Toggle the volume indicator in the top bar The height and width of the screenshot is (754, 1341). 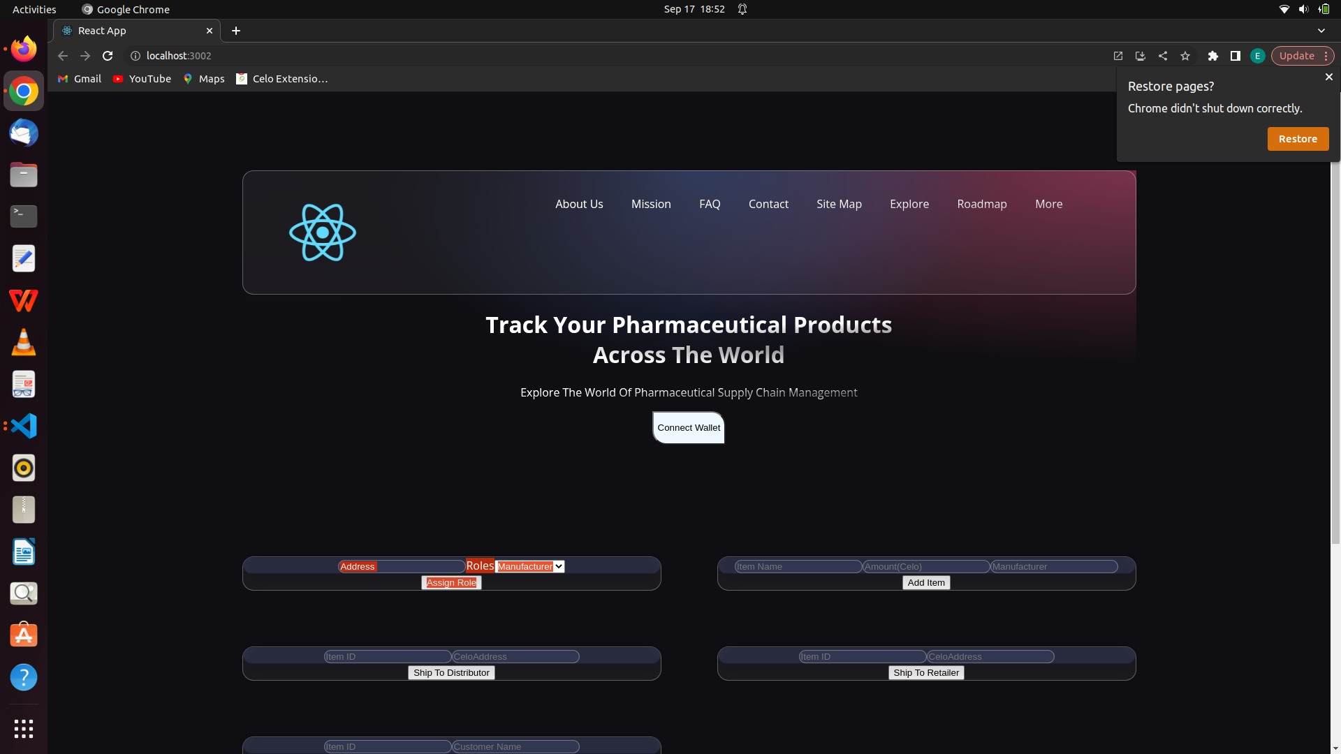pyautogui.click(x=1303, y=9)
